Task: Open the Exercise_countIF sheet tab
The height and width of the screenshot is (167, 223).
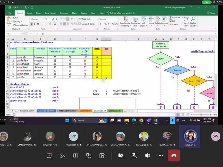Action: pyautogui.click(x=46, y=111)
